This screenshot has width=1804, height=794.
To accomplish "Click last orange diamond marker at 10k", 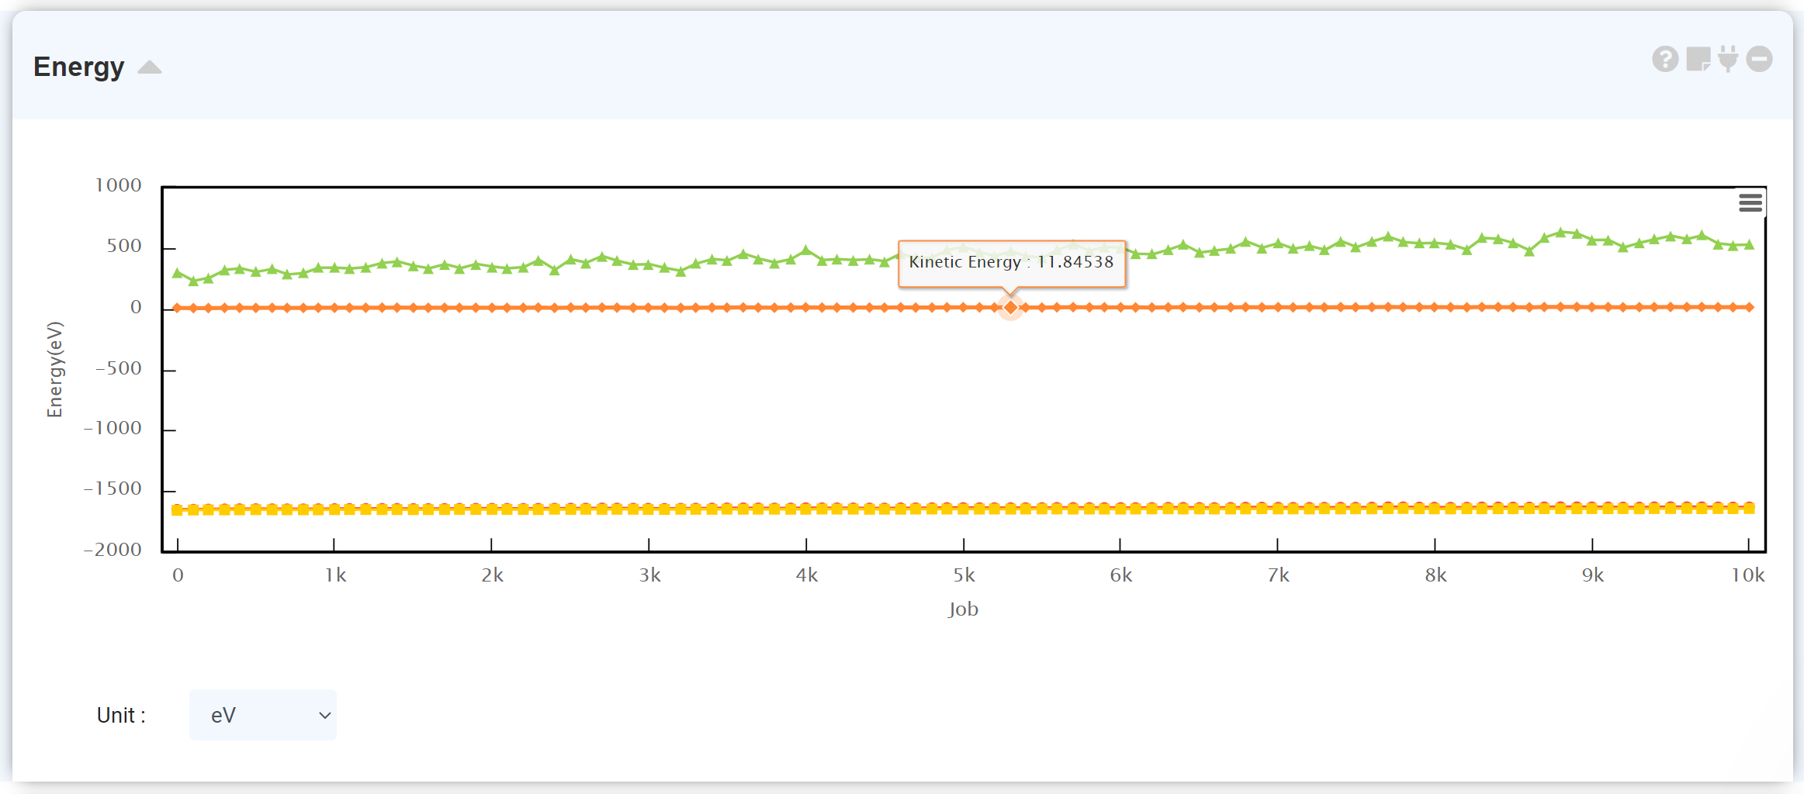I will coord(1749,308).
